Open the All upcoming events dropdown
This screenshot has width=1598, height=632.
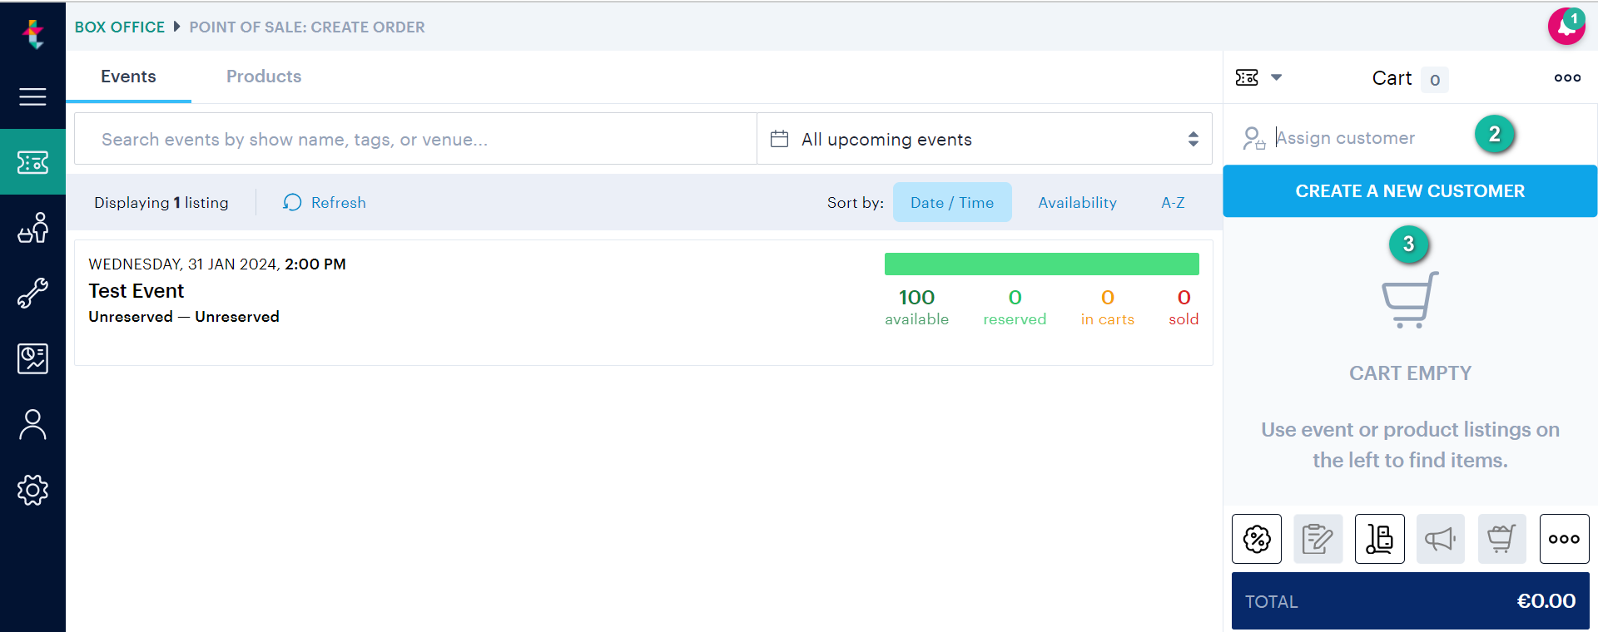pos(985,139)
